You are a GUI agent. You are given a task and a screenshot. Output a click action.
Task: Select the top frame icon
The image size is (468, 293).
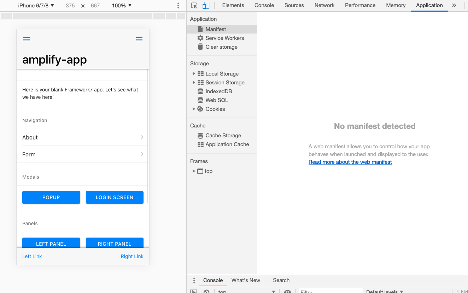pyautogui.click(x=200, y=171)
